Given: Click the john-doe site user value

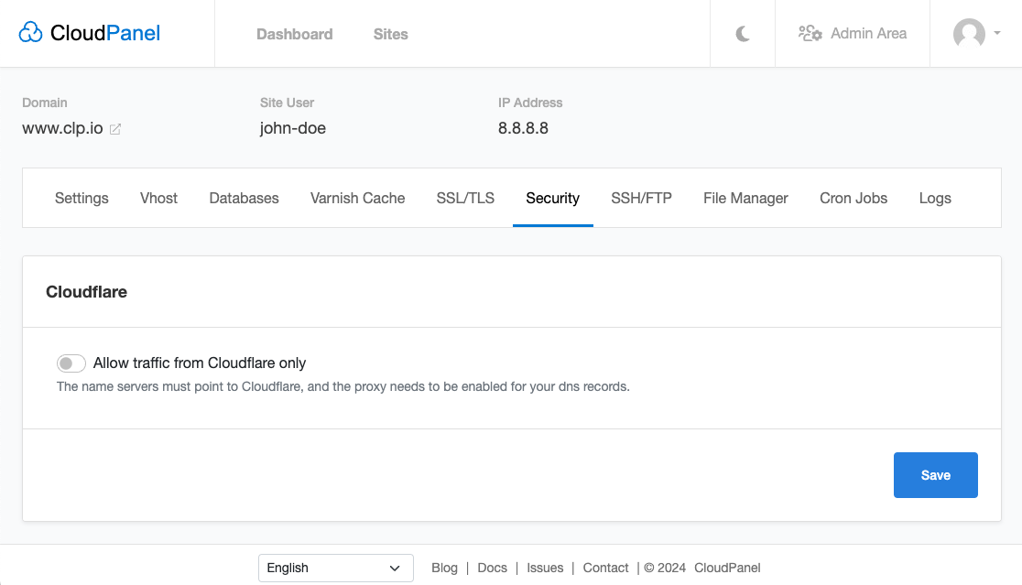Looking at the screenshot, I should point(293,128).
